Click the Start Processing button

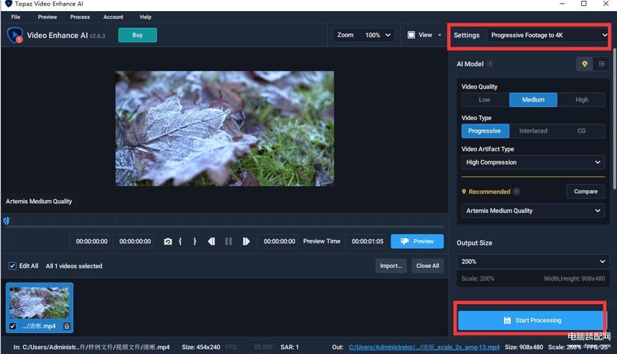pos(531,320)
